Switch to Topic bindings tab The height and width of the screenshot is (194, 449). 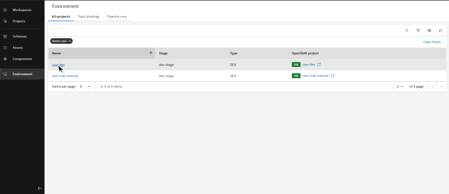[x=89, y=16]
